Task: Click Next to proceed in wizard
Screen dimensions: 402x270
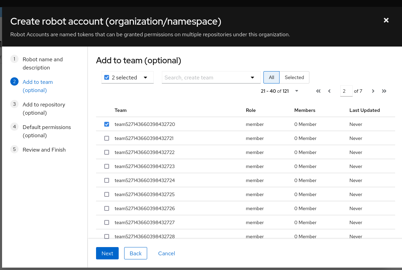Action: click(x=107, y=253)
